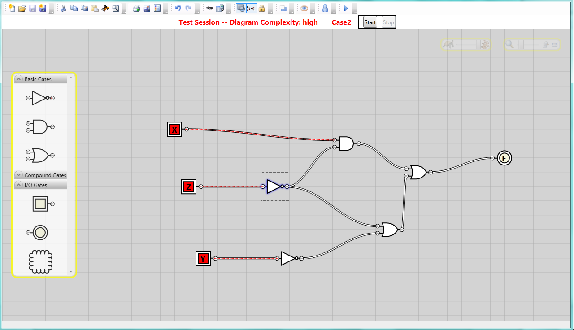Toggle visibility with the eye icon
This screenshot has height=330, width=574.
click(304, 8)
